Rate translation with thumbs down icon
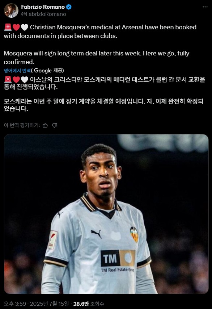The height and width of the screenshot is (309, 212). (x=55, y=125)
